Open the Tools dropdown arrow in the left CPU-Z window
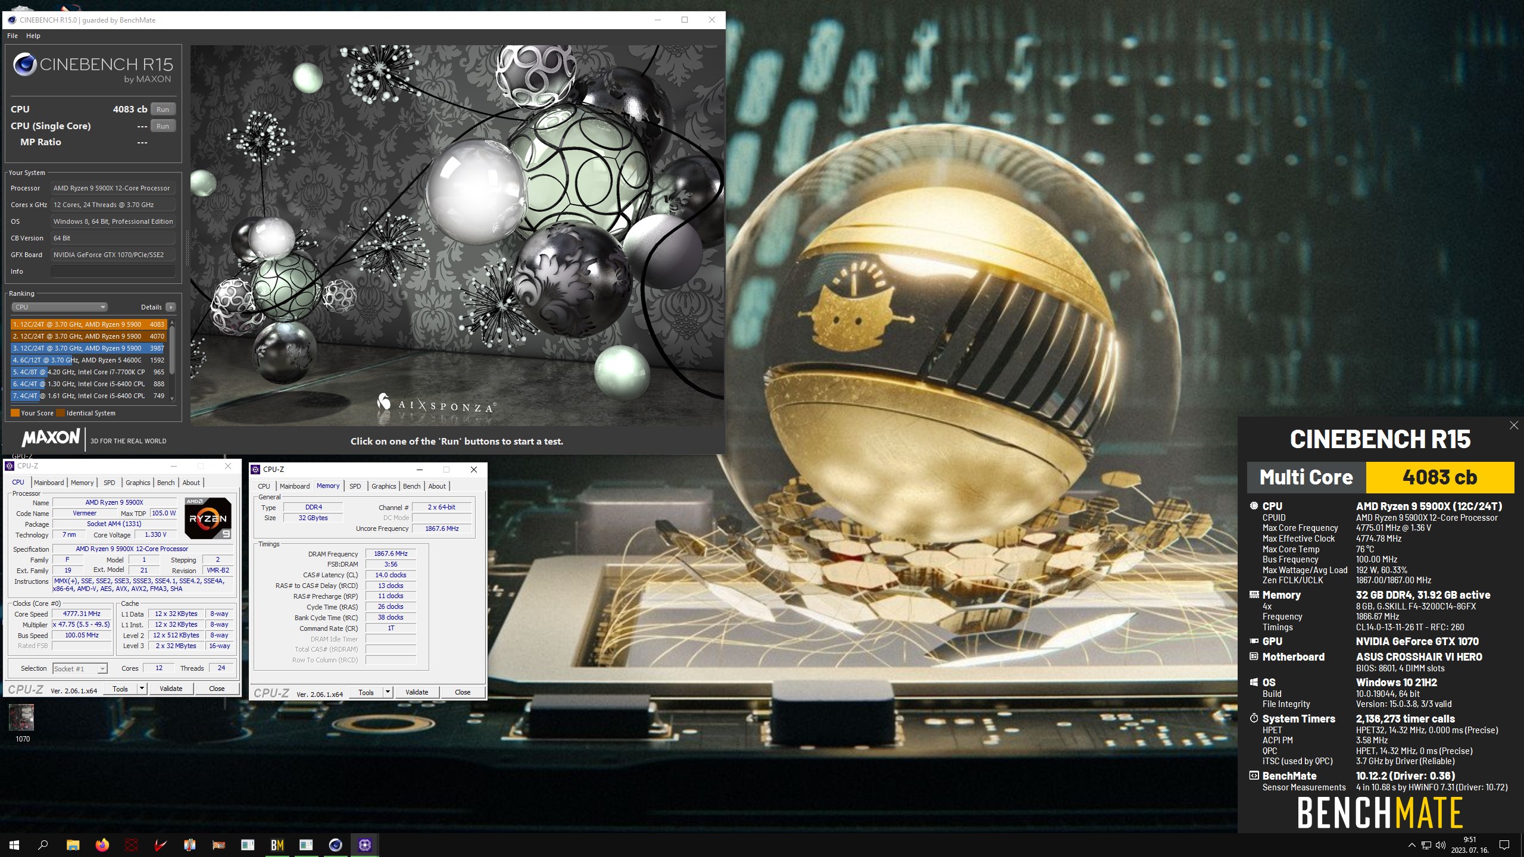1524x857 pixels. 142,689
